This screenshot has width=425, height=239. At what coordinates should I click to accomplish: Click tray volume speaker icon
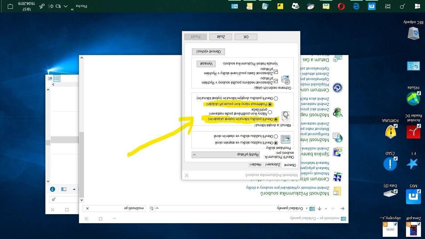[x=51, y=6]
